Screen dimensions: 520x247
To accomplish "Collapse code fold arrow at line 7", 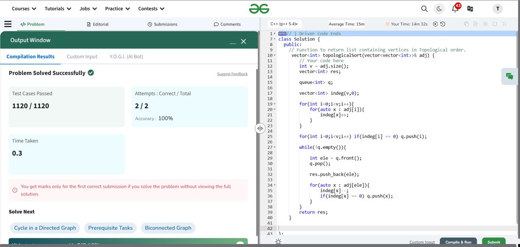I will pyautogui.click(x=275, y=39).
